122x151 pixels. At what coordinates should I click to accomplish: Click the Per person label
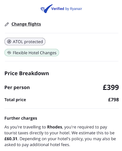(x=17, y=87)
